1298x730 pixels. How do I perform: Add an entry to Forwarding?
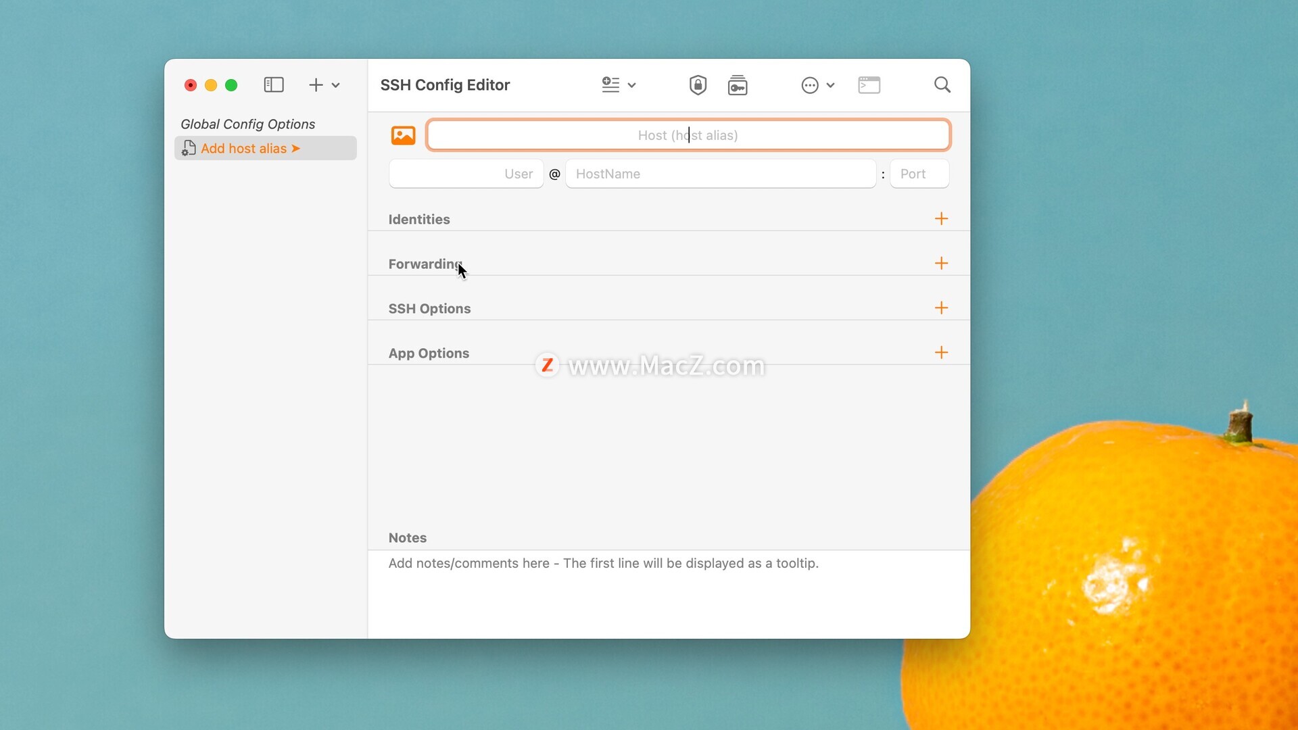point(941,263)
